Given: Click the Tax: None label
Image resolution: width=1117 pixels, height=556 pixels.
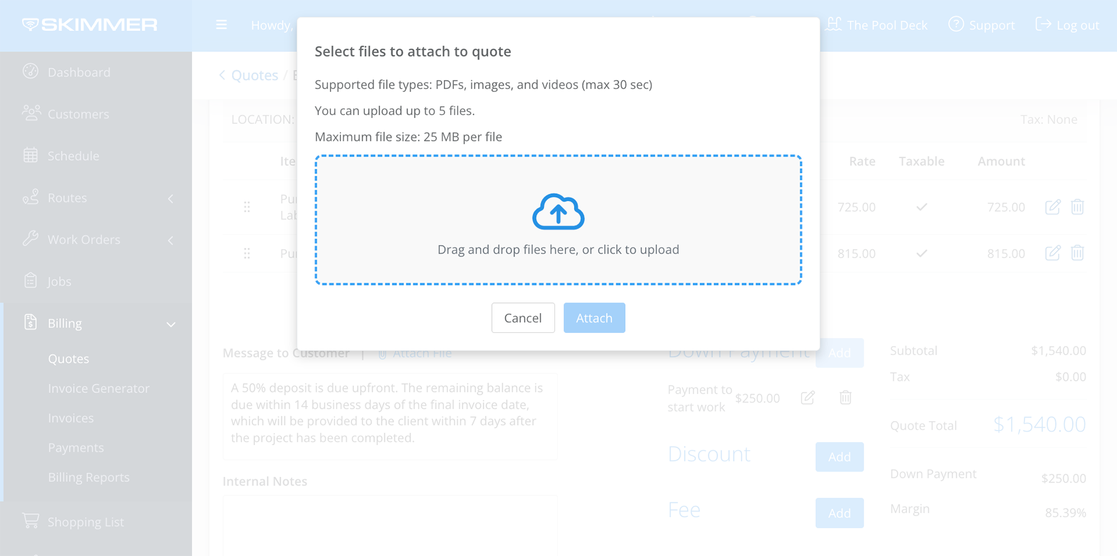Looking at the screenshot, I should click(x=1049, y=120).
